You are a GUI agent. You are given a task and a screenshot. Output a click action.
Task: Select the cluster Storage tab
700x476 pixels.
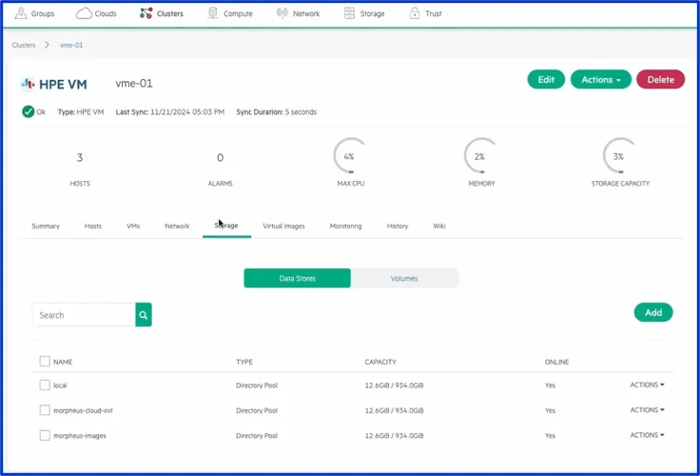226,226
